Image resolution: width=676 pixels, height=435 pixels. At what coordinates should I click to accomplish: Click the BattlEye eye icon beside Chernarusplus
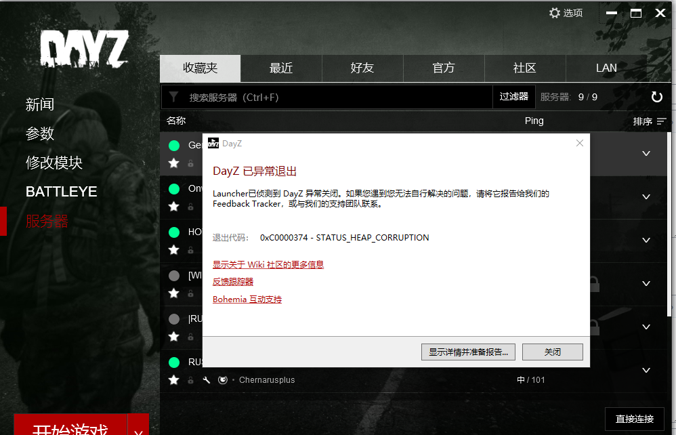(222, 380)
